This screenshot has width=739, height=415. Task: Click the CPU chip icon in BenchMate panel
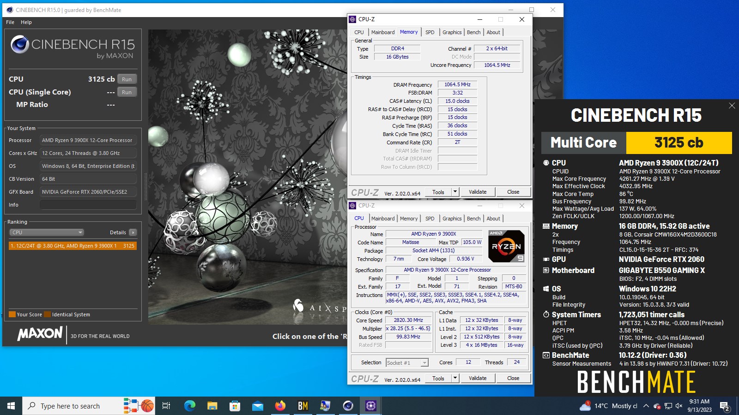click(546, 163)
